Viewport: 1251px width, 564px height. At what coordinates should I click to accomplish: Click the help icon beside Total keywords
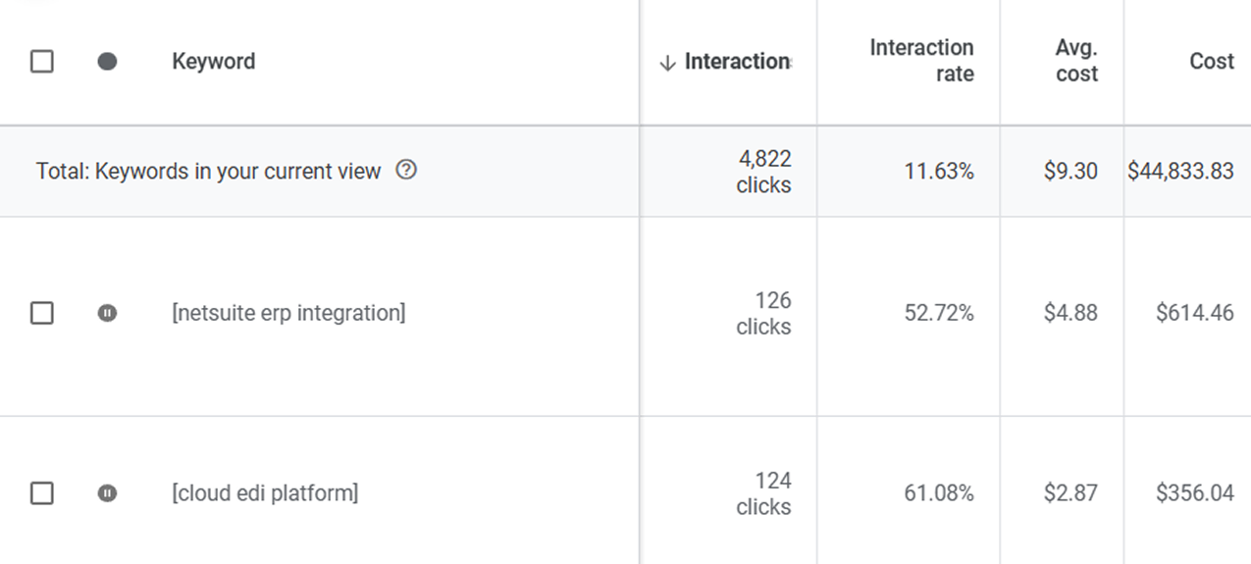406,170
